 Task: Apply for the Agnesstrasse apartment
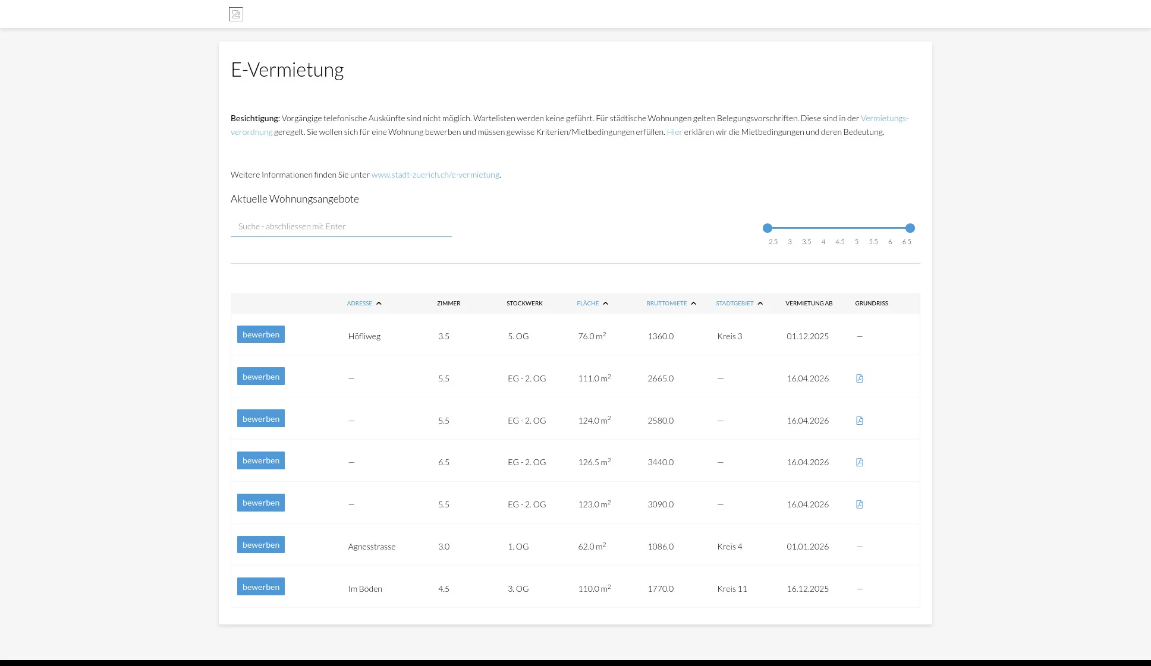click(x=260, y=545)
